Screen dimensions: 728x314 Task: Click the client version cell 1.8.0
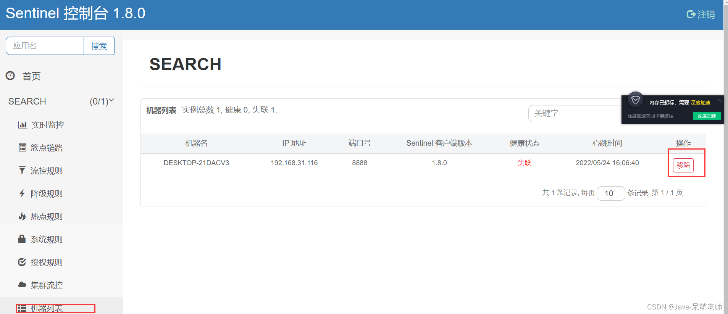(x=439, y=163)
